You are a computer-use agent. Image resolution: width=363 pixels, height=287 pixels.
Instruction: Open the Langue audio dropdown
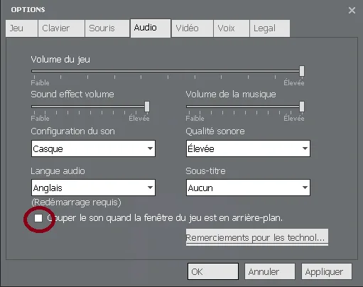point(93,188)
